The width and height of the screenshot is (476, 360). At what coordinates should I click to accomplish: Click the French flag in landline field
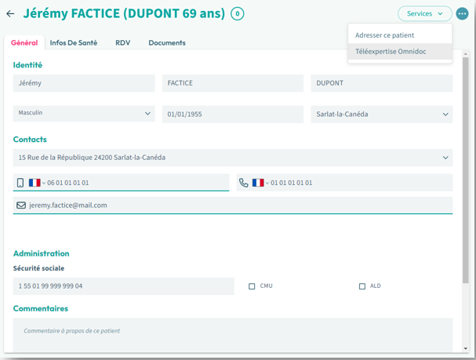(258, 183)
